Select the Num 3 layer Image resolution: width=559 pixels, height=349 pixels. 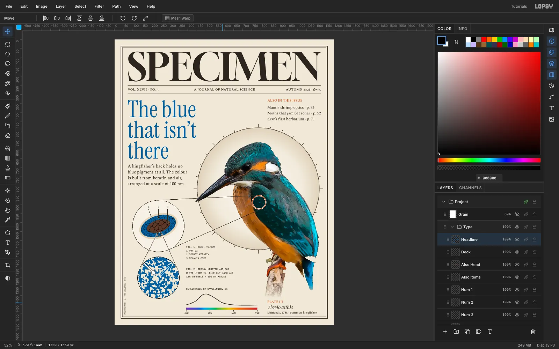click(489, 315)
